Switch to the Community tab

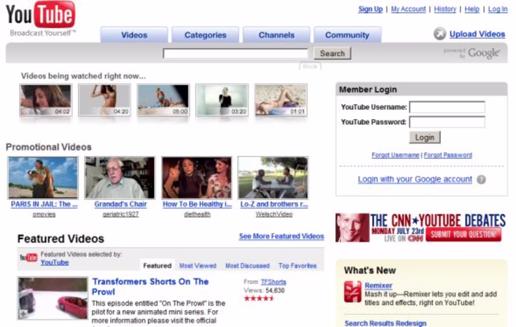347,35
